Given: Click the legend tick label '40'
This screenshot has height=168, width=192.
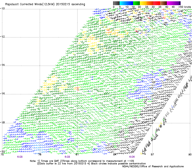Looking at the screenshot, I should coord(167,7).
